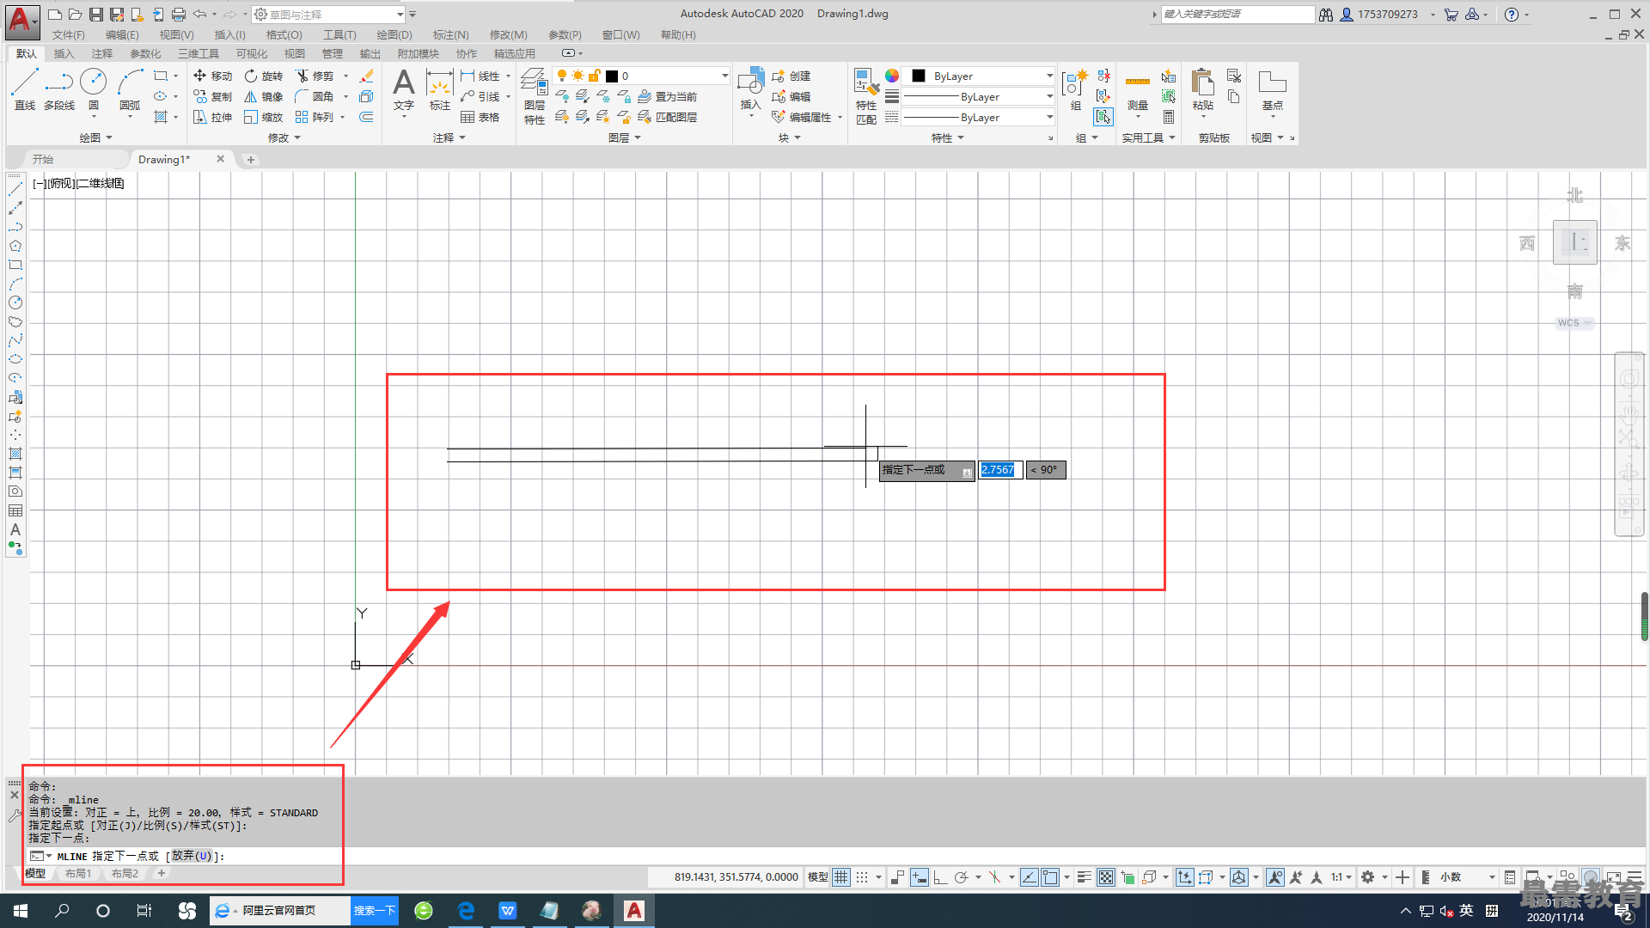Screen dimensions: 1650x928
Task: Click the 镜像 (Mirror) tool
Action: click(x=264, y=96)
